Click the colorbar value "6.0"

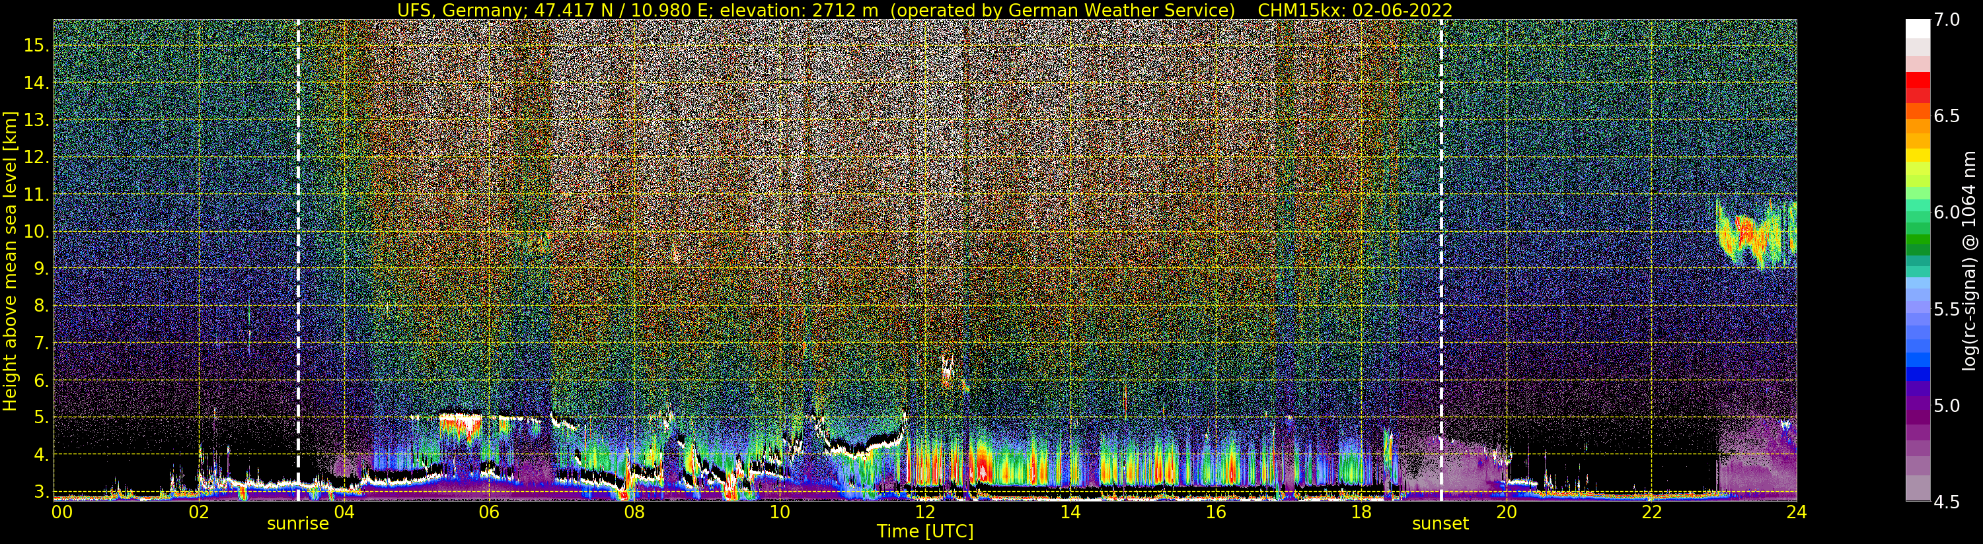pos(1947,213)
